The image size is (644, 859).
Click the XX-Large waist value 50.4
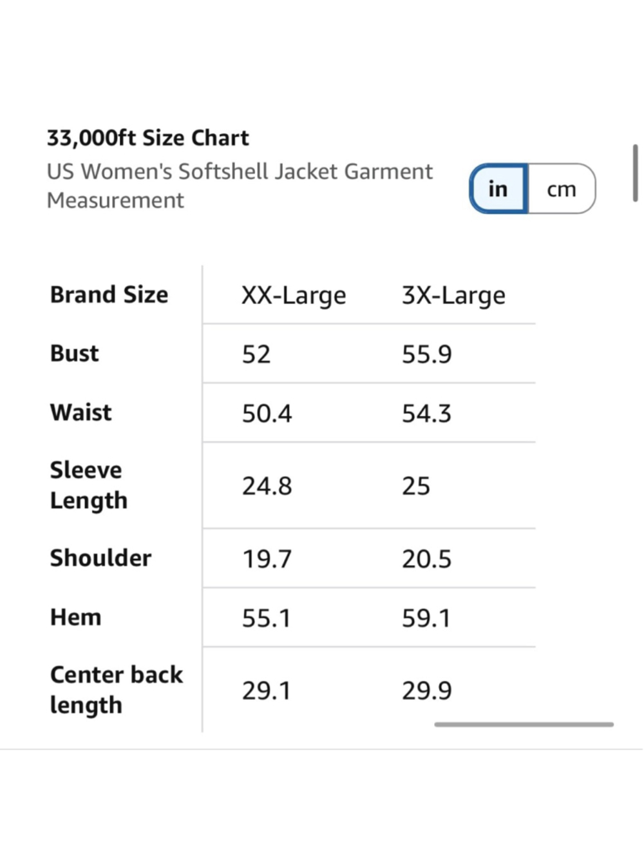point(267,413)
